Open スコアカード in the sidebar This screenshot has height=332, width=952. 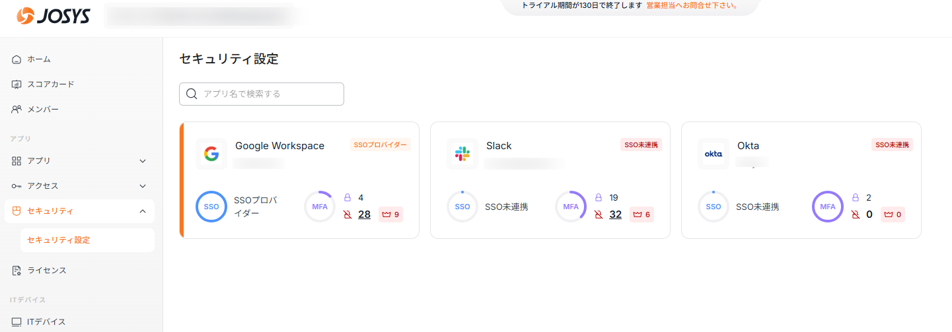pyautogui.click(x=50, y=84)
